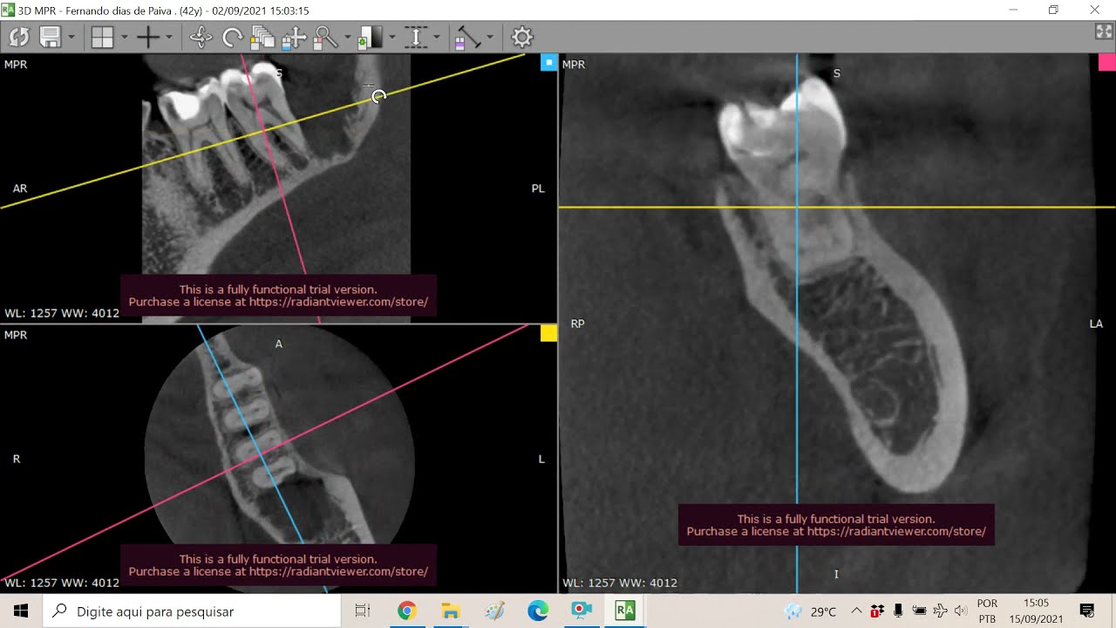This screenshot has width=1116, height=628.
Task: Click the store link in top-left view
Action: 338,302
